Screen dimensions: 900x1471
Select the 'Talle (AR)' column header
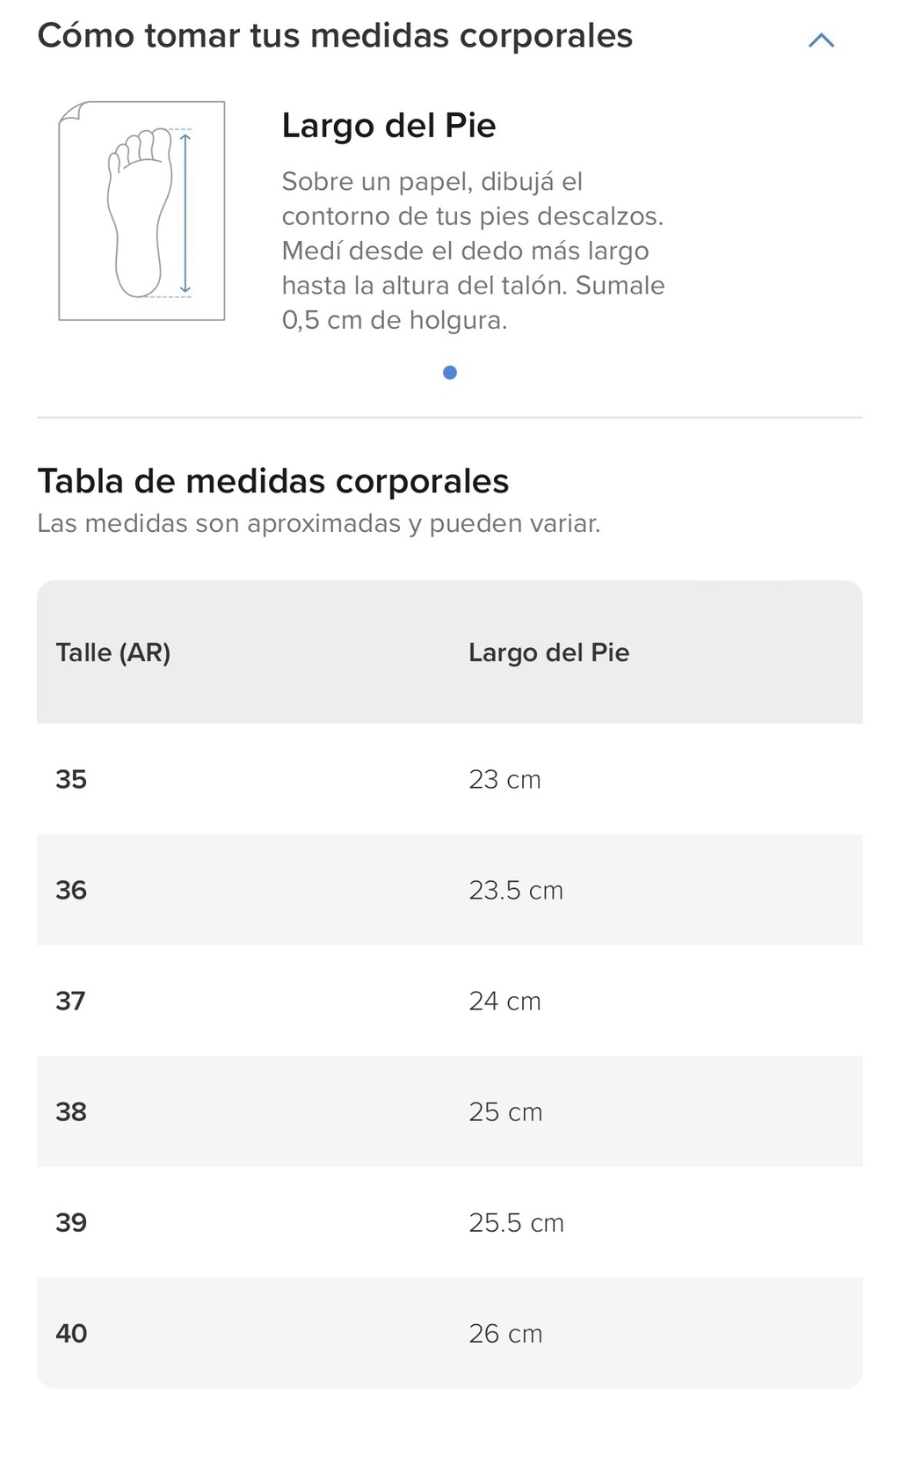point(113,652)
